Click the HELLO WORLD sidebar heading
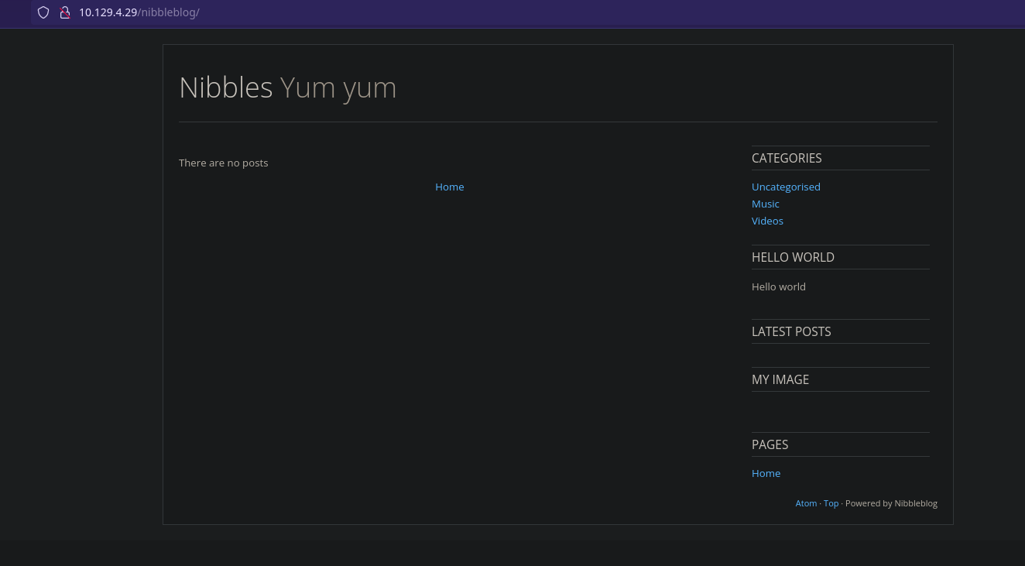Image resolution: width=1025 pixels, height=566 pixels. [x=793, y=257]
